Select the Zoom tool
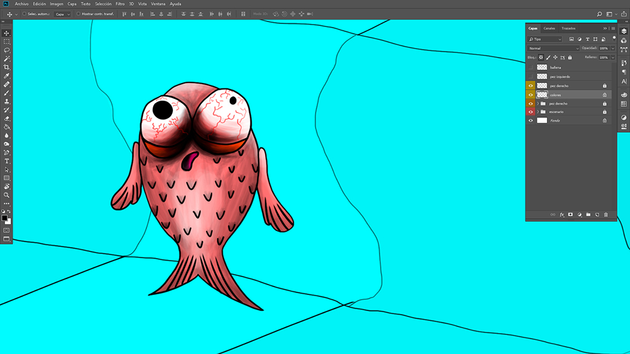The image size is (630, 354). [6, 195]
